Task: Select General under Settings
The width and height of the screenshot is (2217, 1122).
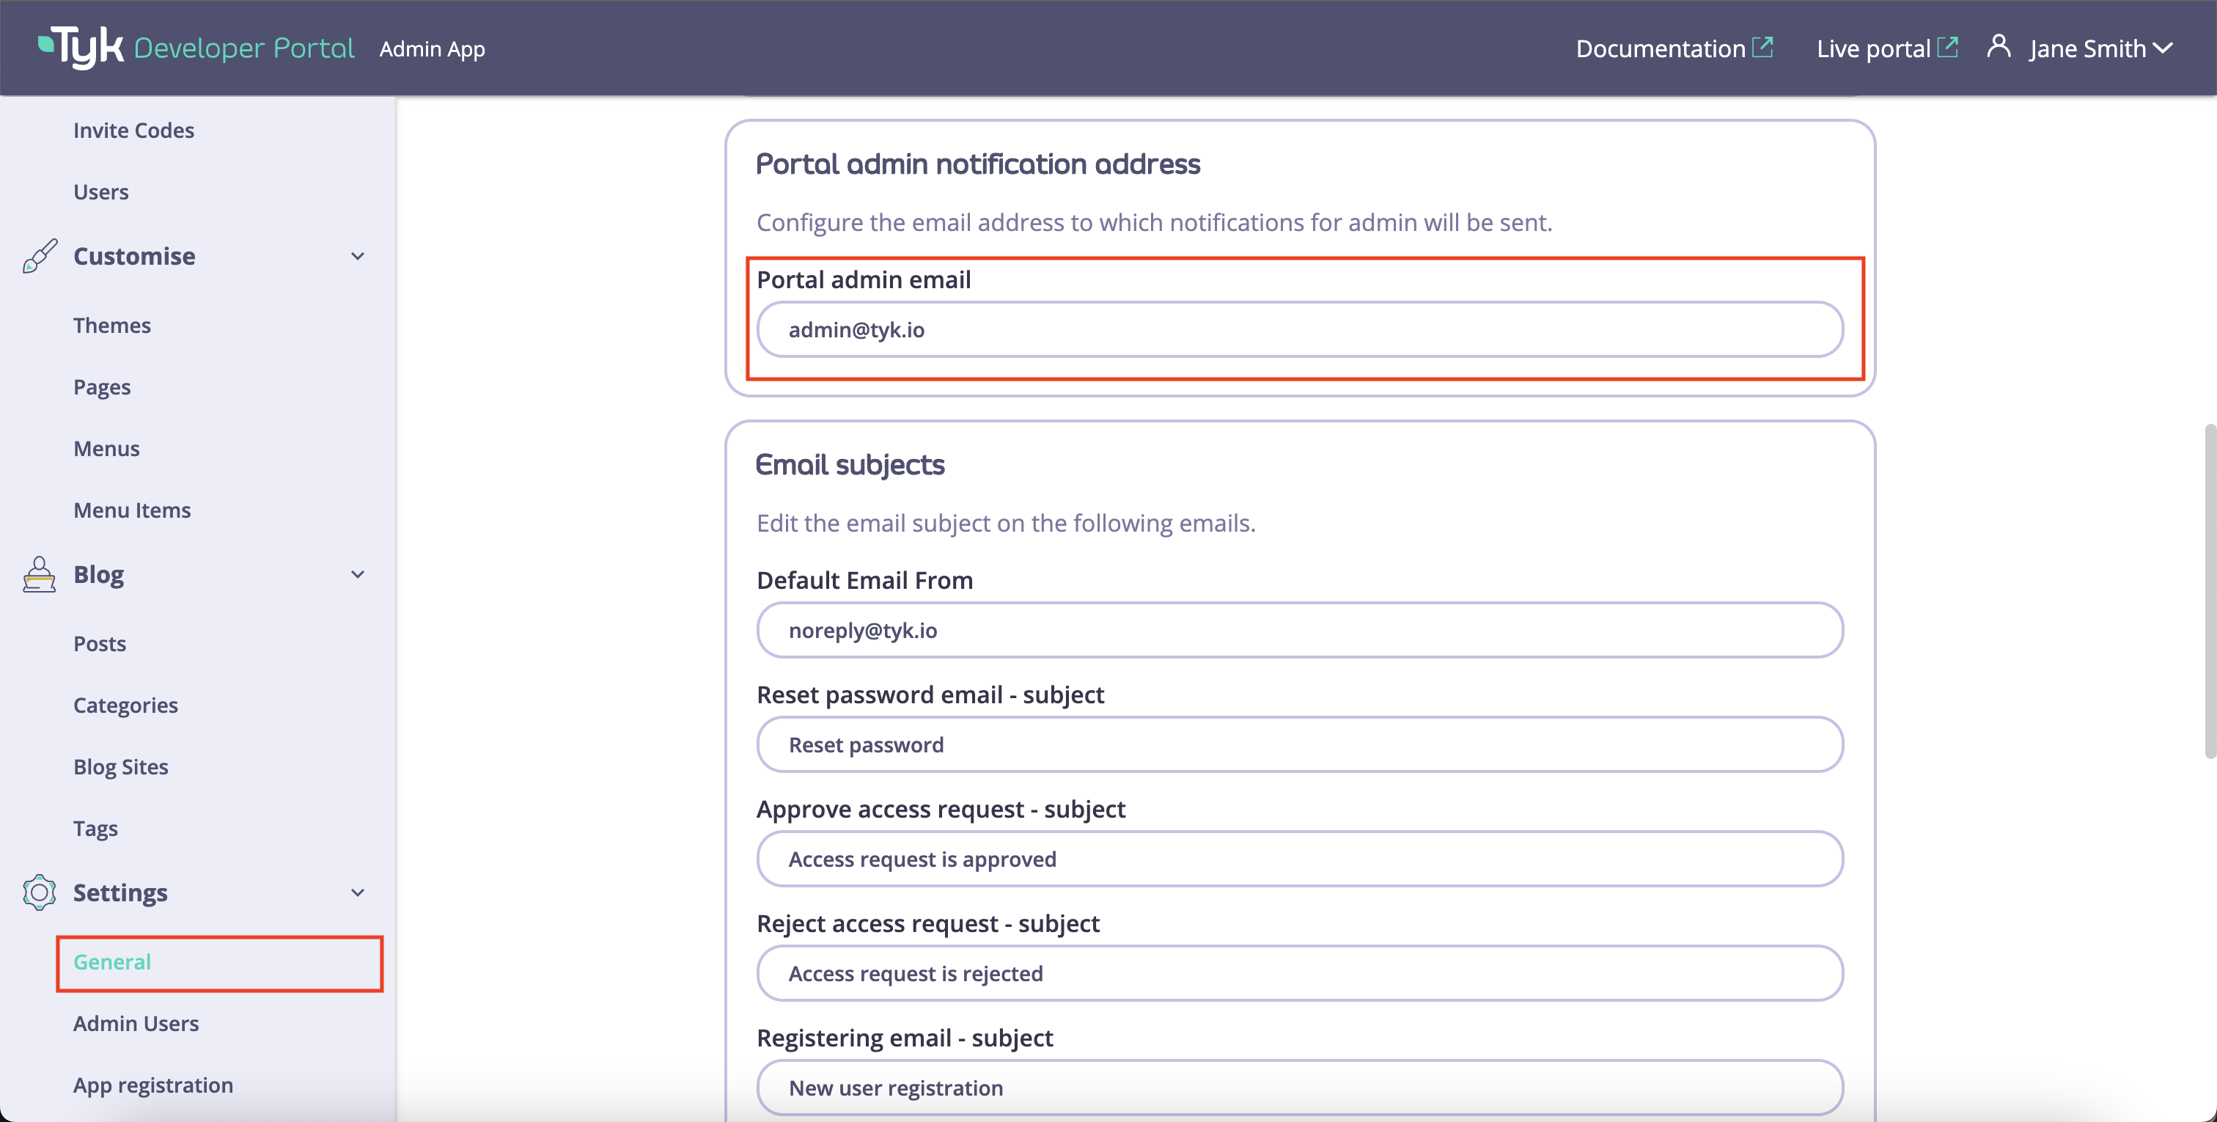Action: [x=111, y=962]
